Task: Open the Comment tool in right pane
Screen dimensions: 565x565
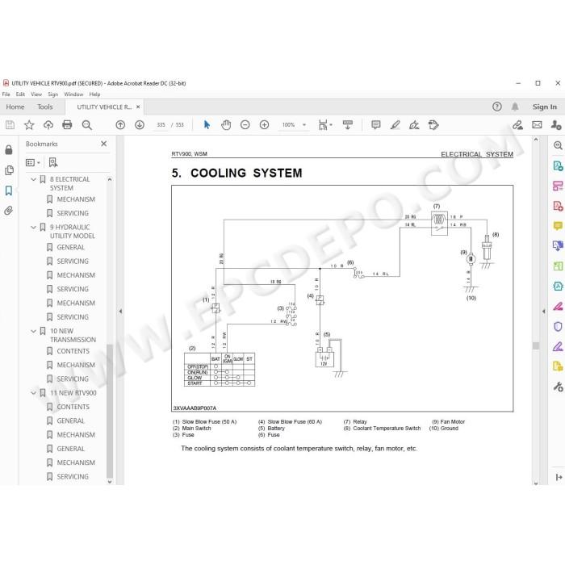Action: [x=558, y=226]
